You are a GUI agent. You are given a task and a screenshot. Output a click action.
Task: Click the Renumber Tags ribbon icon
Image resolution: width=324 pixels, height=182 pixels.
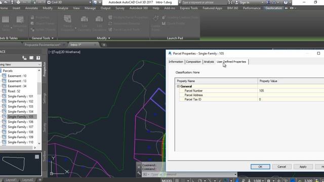point(20,20)
